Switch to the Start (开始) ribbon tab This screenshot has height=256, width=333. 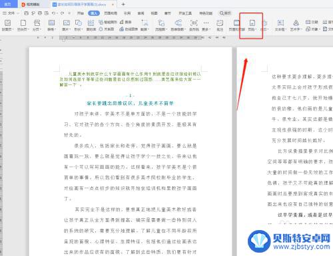coord(81,13)
